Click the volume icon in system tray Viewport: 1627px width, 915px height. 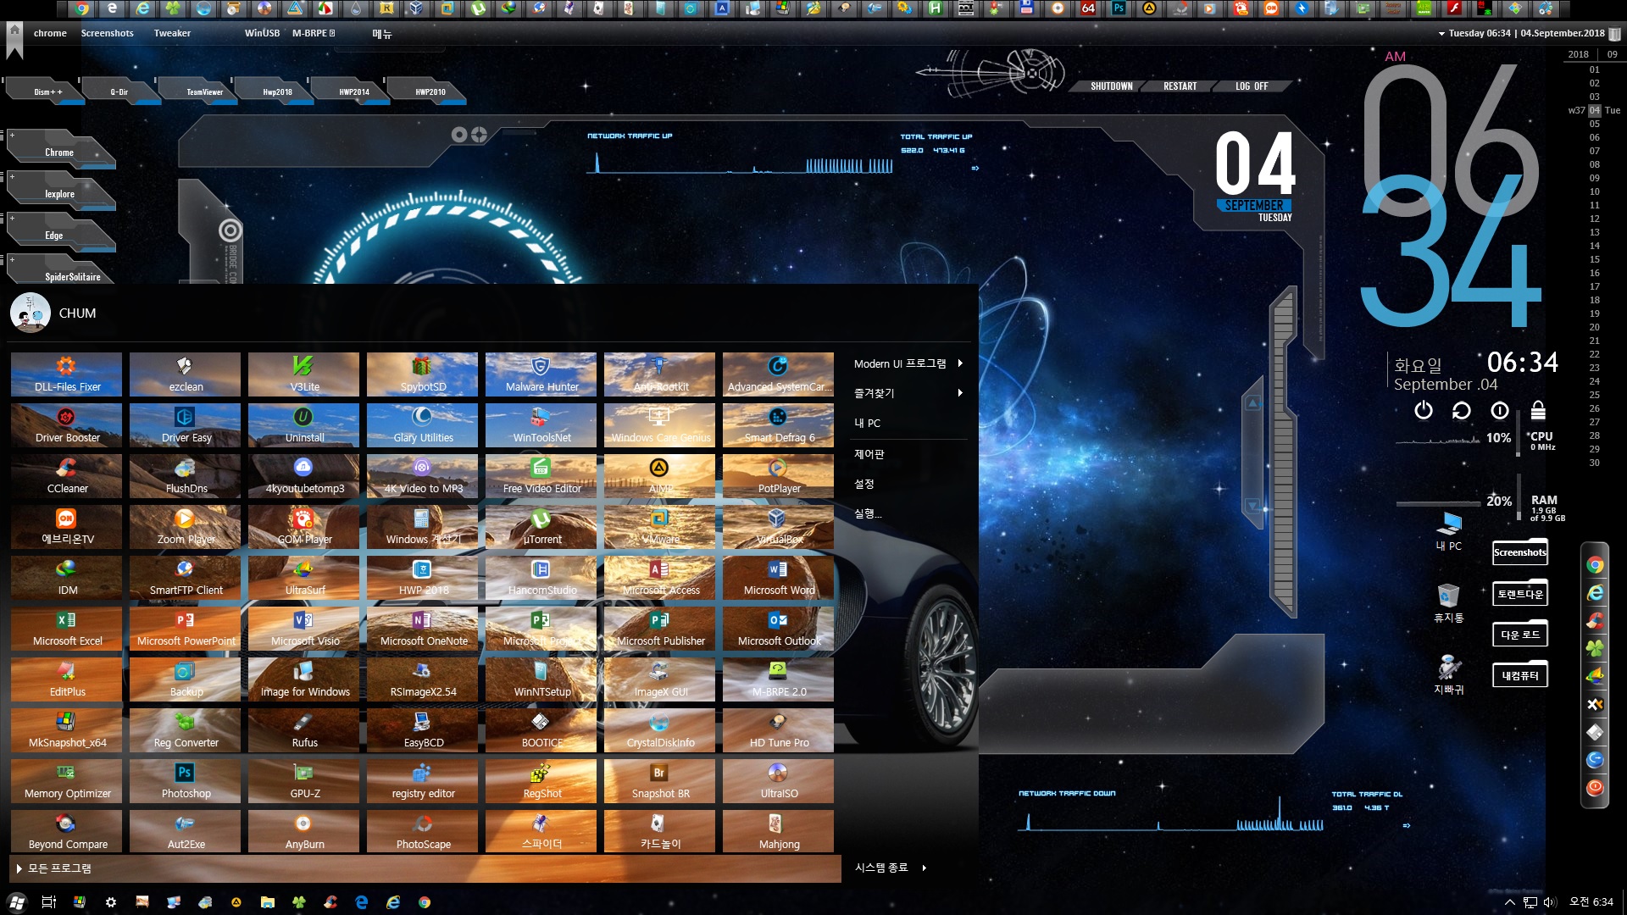[x=1550, y=902]
